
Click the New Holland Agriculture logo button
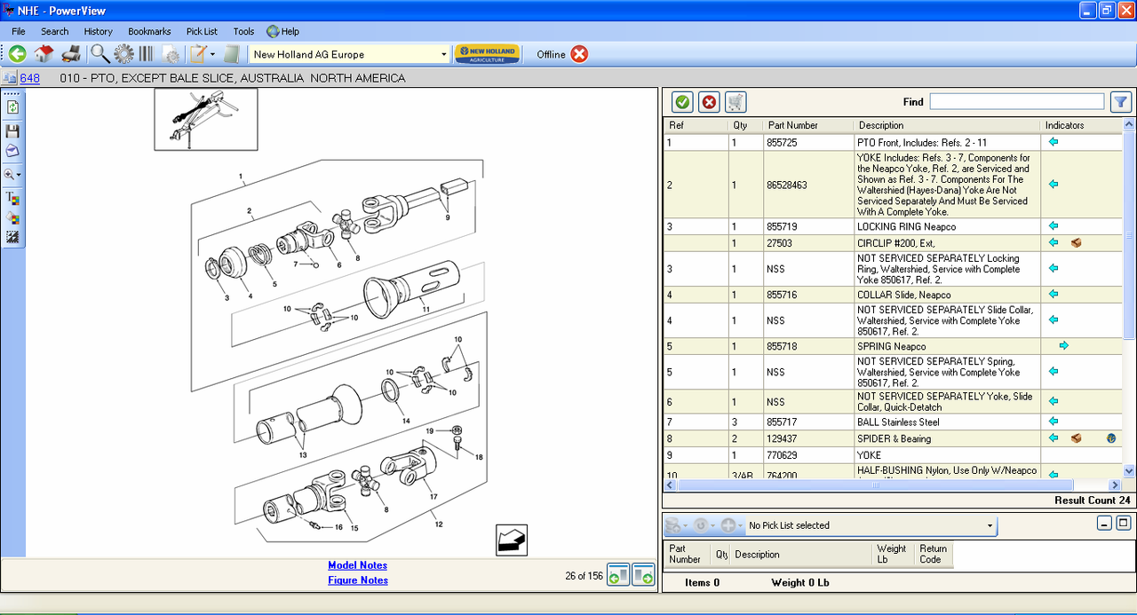click(x=487, y=54)
